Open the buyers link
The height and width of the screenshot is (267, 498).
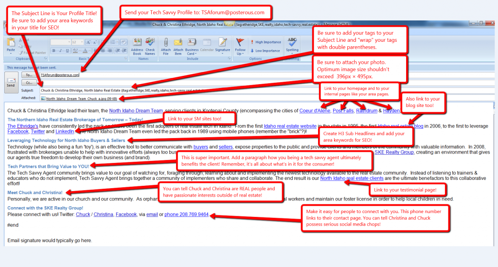point(201,147)
